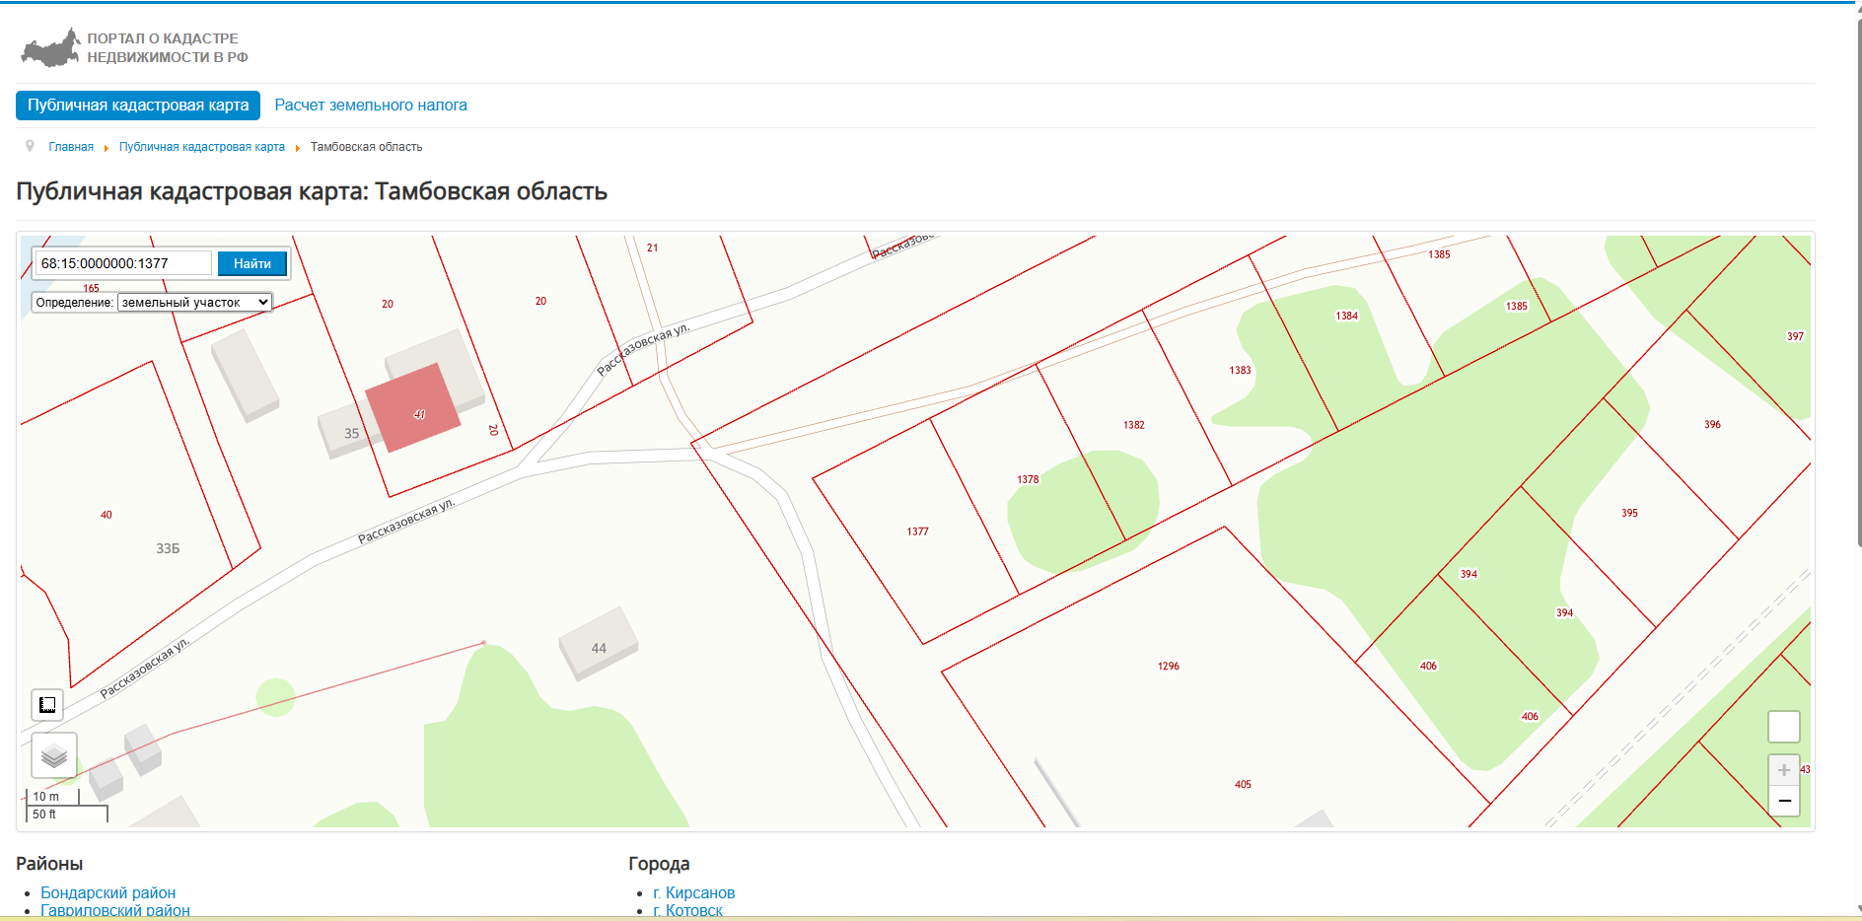
Task: Open Публичная кадастровая карта breadcrumb link
Action: [202, 147]
